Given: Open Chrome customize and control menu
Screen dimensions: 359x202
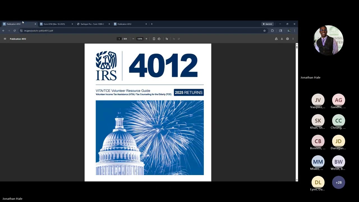Looking at the screenshot, I should [294, 31].
